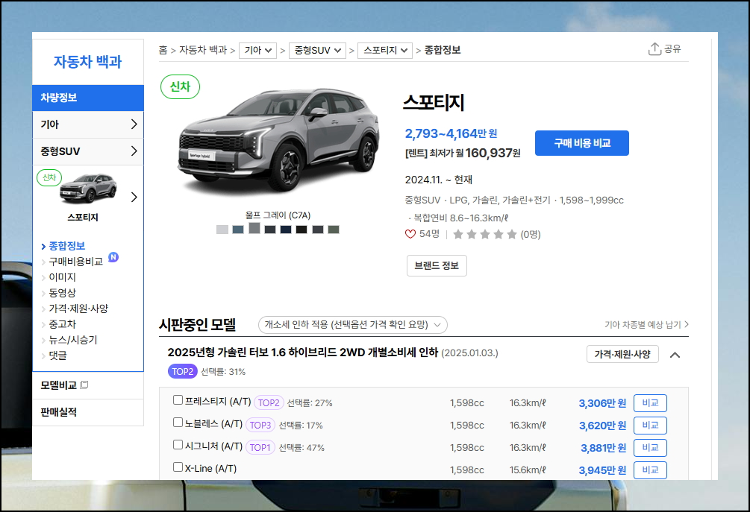The image size is (750, 512).
Task: Expand the 중형SUV sidebar arrow
Action: click(134, 151)
